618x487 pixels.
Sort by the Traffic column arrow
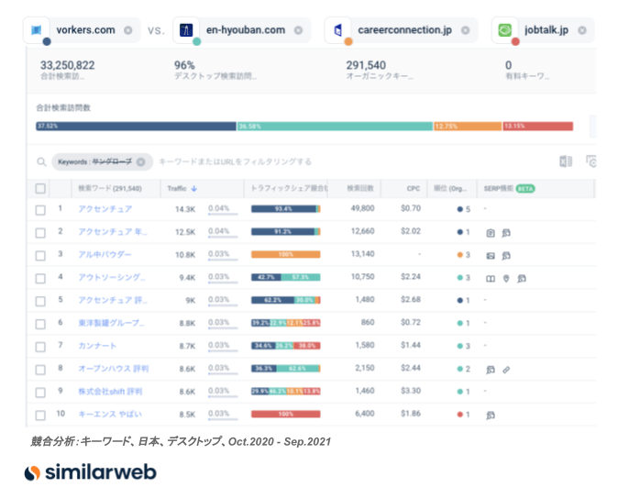[194, 189]
